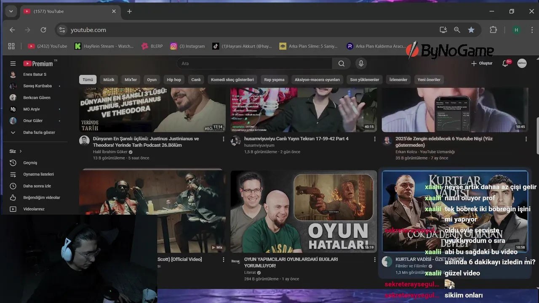Open the BLERP bookmark
Viewport: 539px width, 303px height.
coord(152,46)
